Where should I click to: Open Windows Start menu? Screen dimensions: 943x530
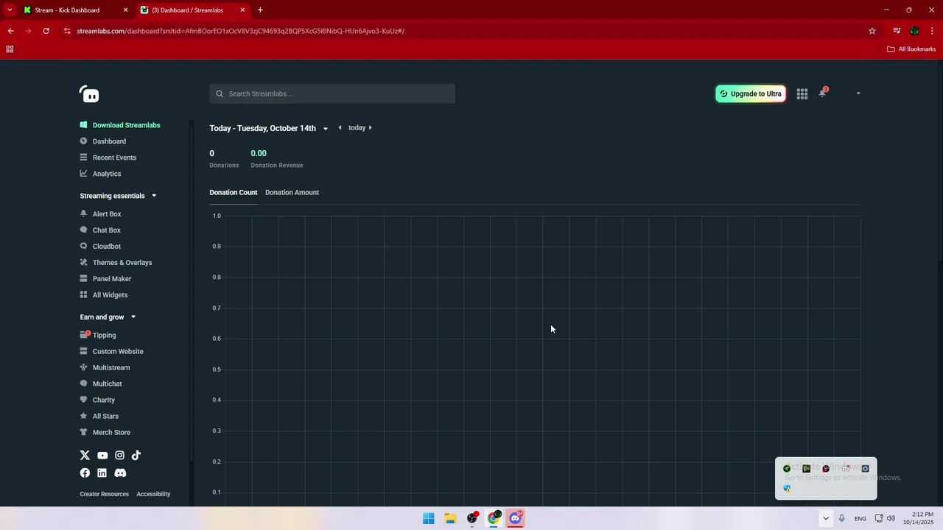(x=428, y=518)
